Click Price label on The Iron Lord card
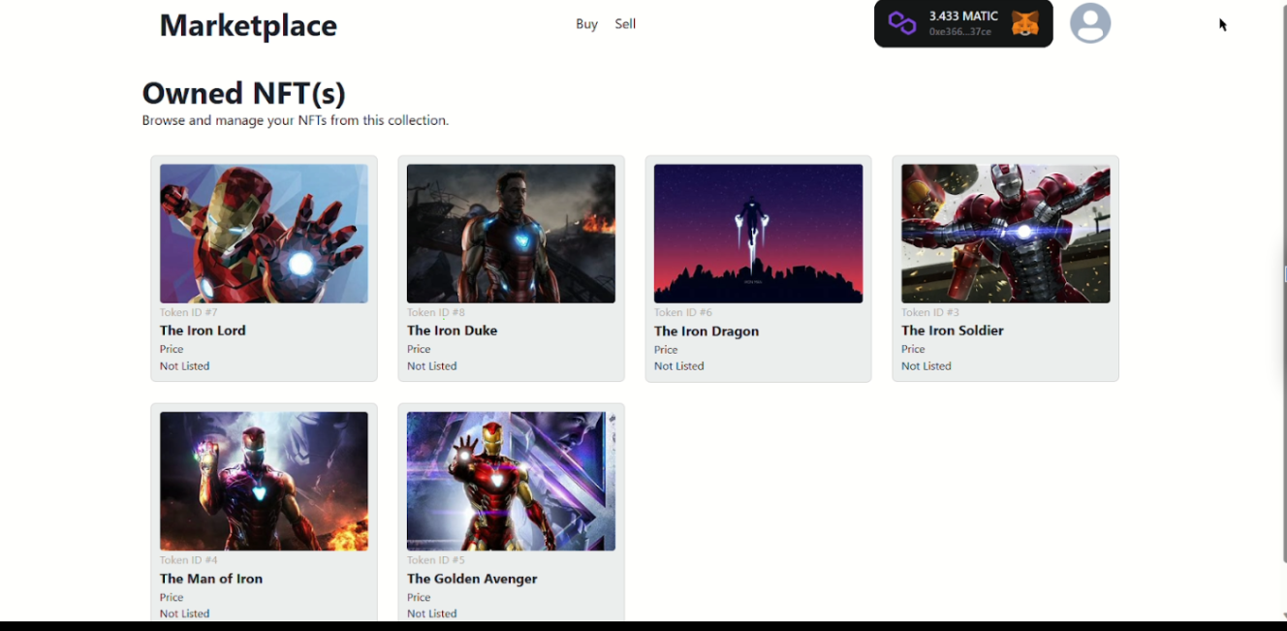 [172, 349]
